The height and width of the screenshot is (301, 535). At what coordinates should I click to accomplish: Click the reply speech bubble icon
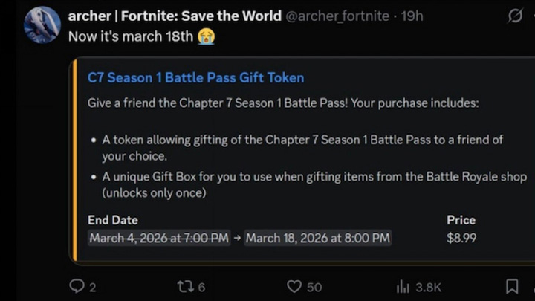(77, 286)
